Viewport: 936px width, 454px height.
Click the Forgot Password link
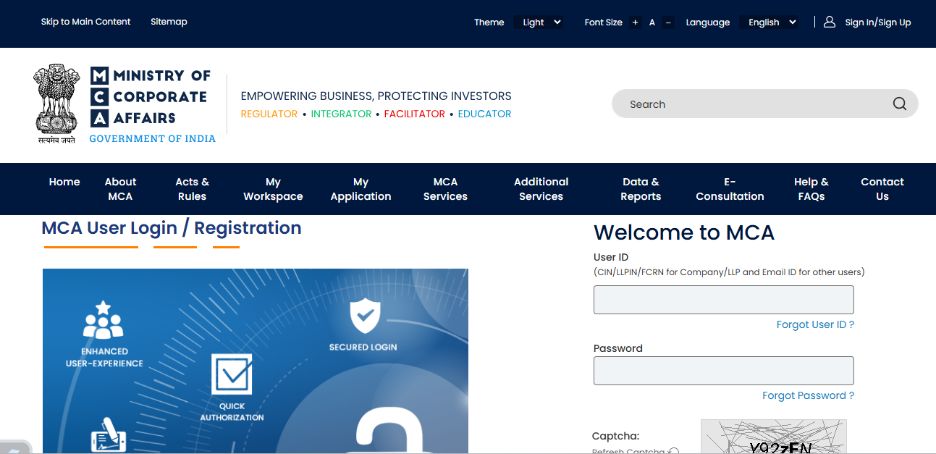coord(808,395)
